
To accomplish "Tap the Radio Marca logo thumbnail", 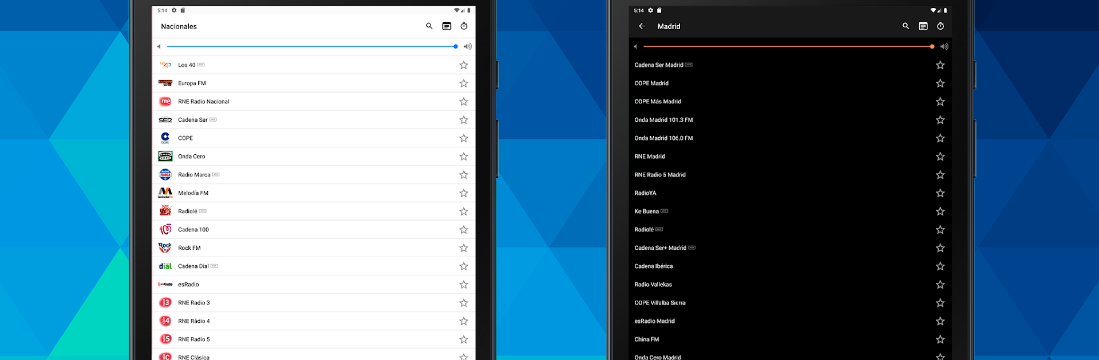I will click(165, 175).
